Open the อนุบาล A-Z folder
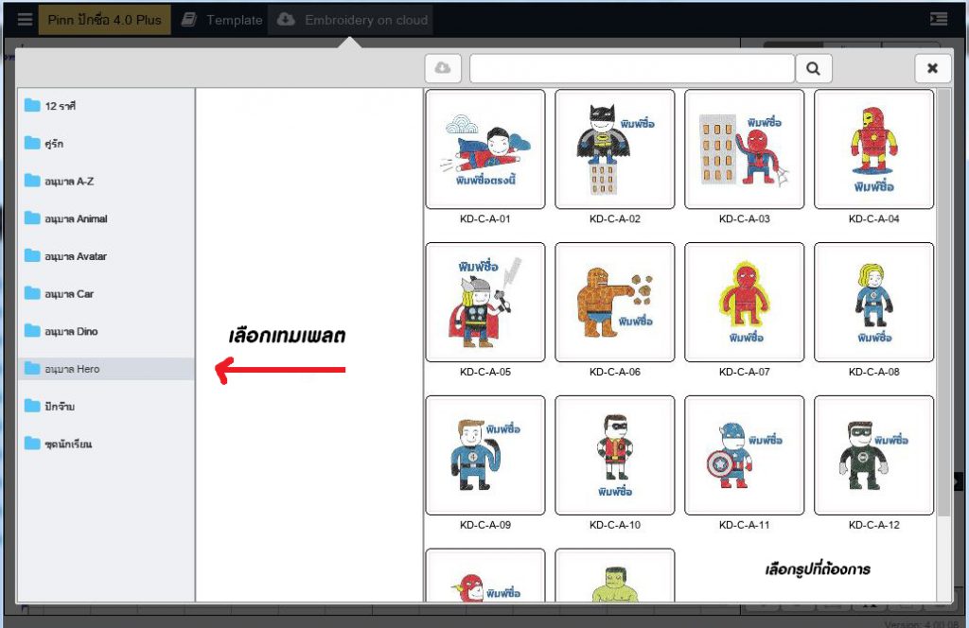The height and width of the screenshot is (628, 969). [106, 181]
